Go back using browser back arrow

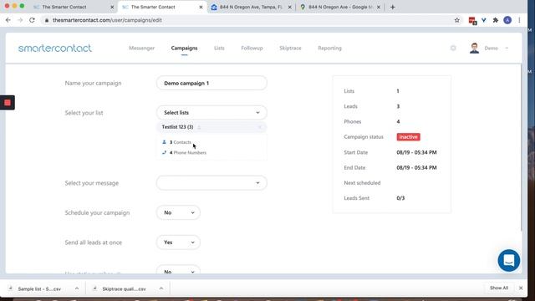coord(8,20)
